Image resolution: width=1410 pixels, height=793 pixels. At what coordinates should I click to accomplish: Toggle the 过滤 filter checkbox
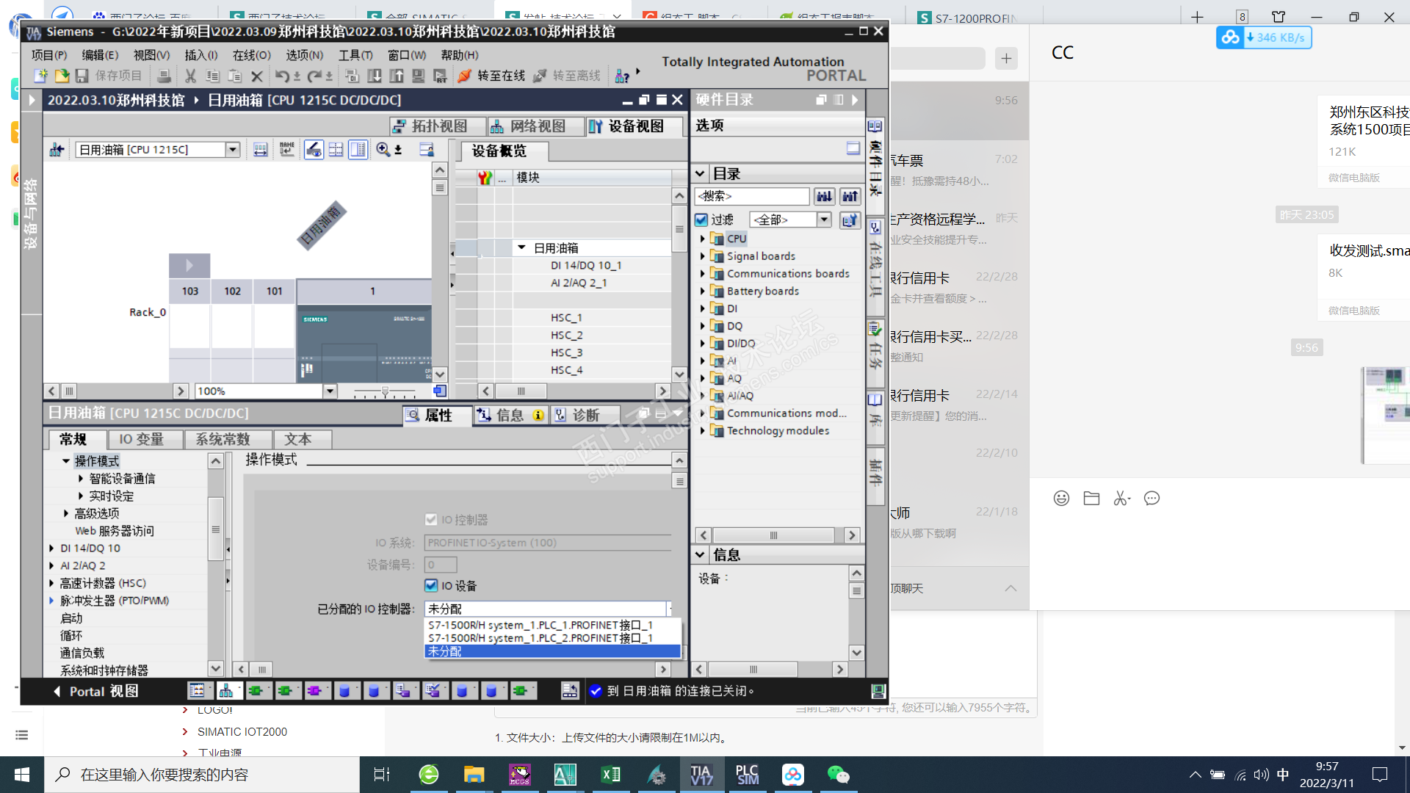coord(701,220)
